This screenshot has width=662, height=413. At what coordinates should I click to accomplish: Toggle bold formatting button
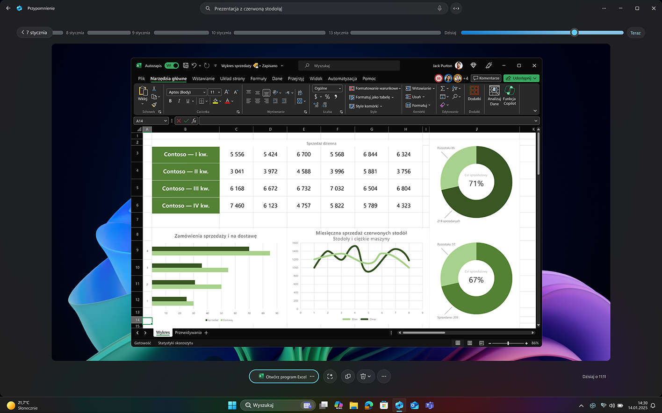tap(170, 101)
